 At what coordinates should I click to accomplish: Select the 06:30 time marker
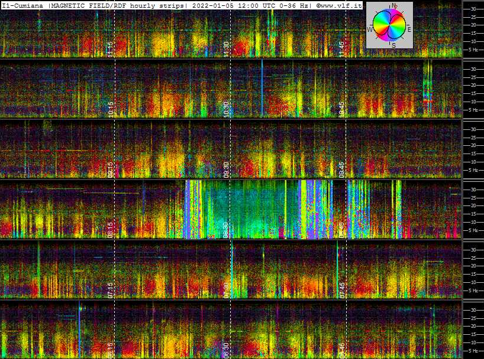pyautogui.click(x=226, y=351)
